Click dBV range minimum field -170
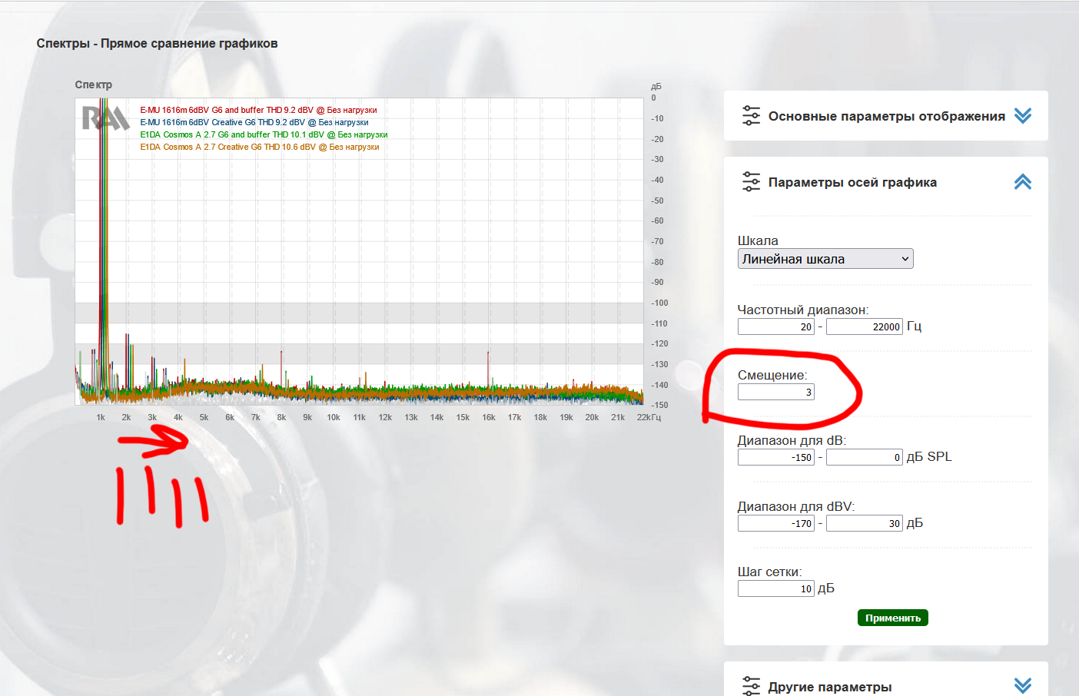 775,523
